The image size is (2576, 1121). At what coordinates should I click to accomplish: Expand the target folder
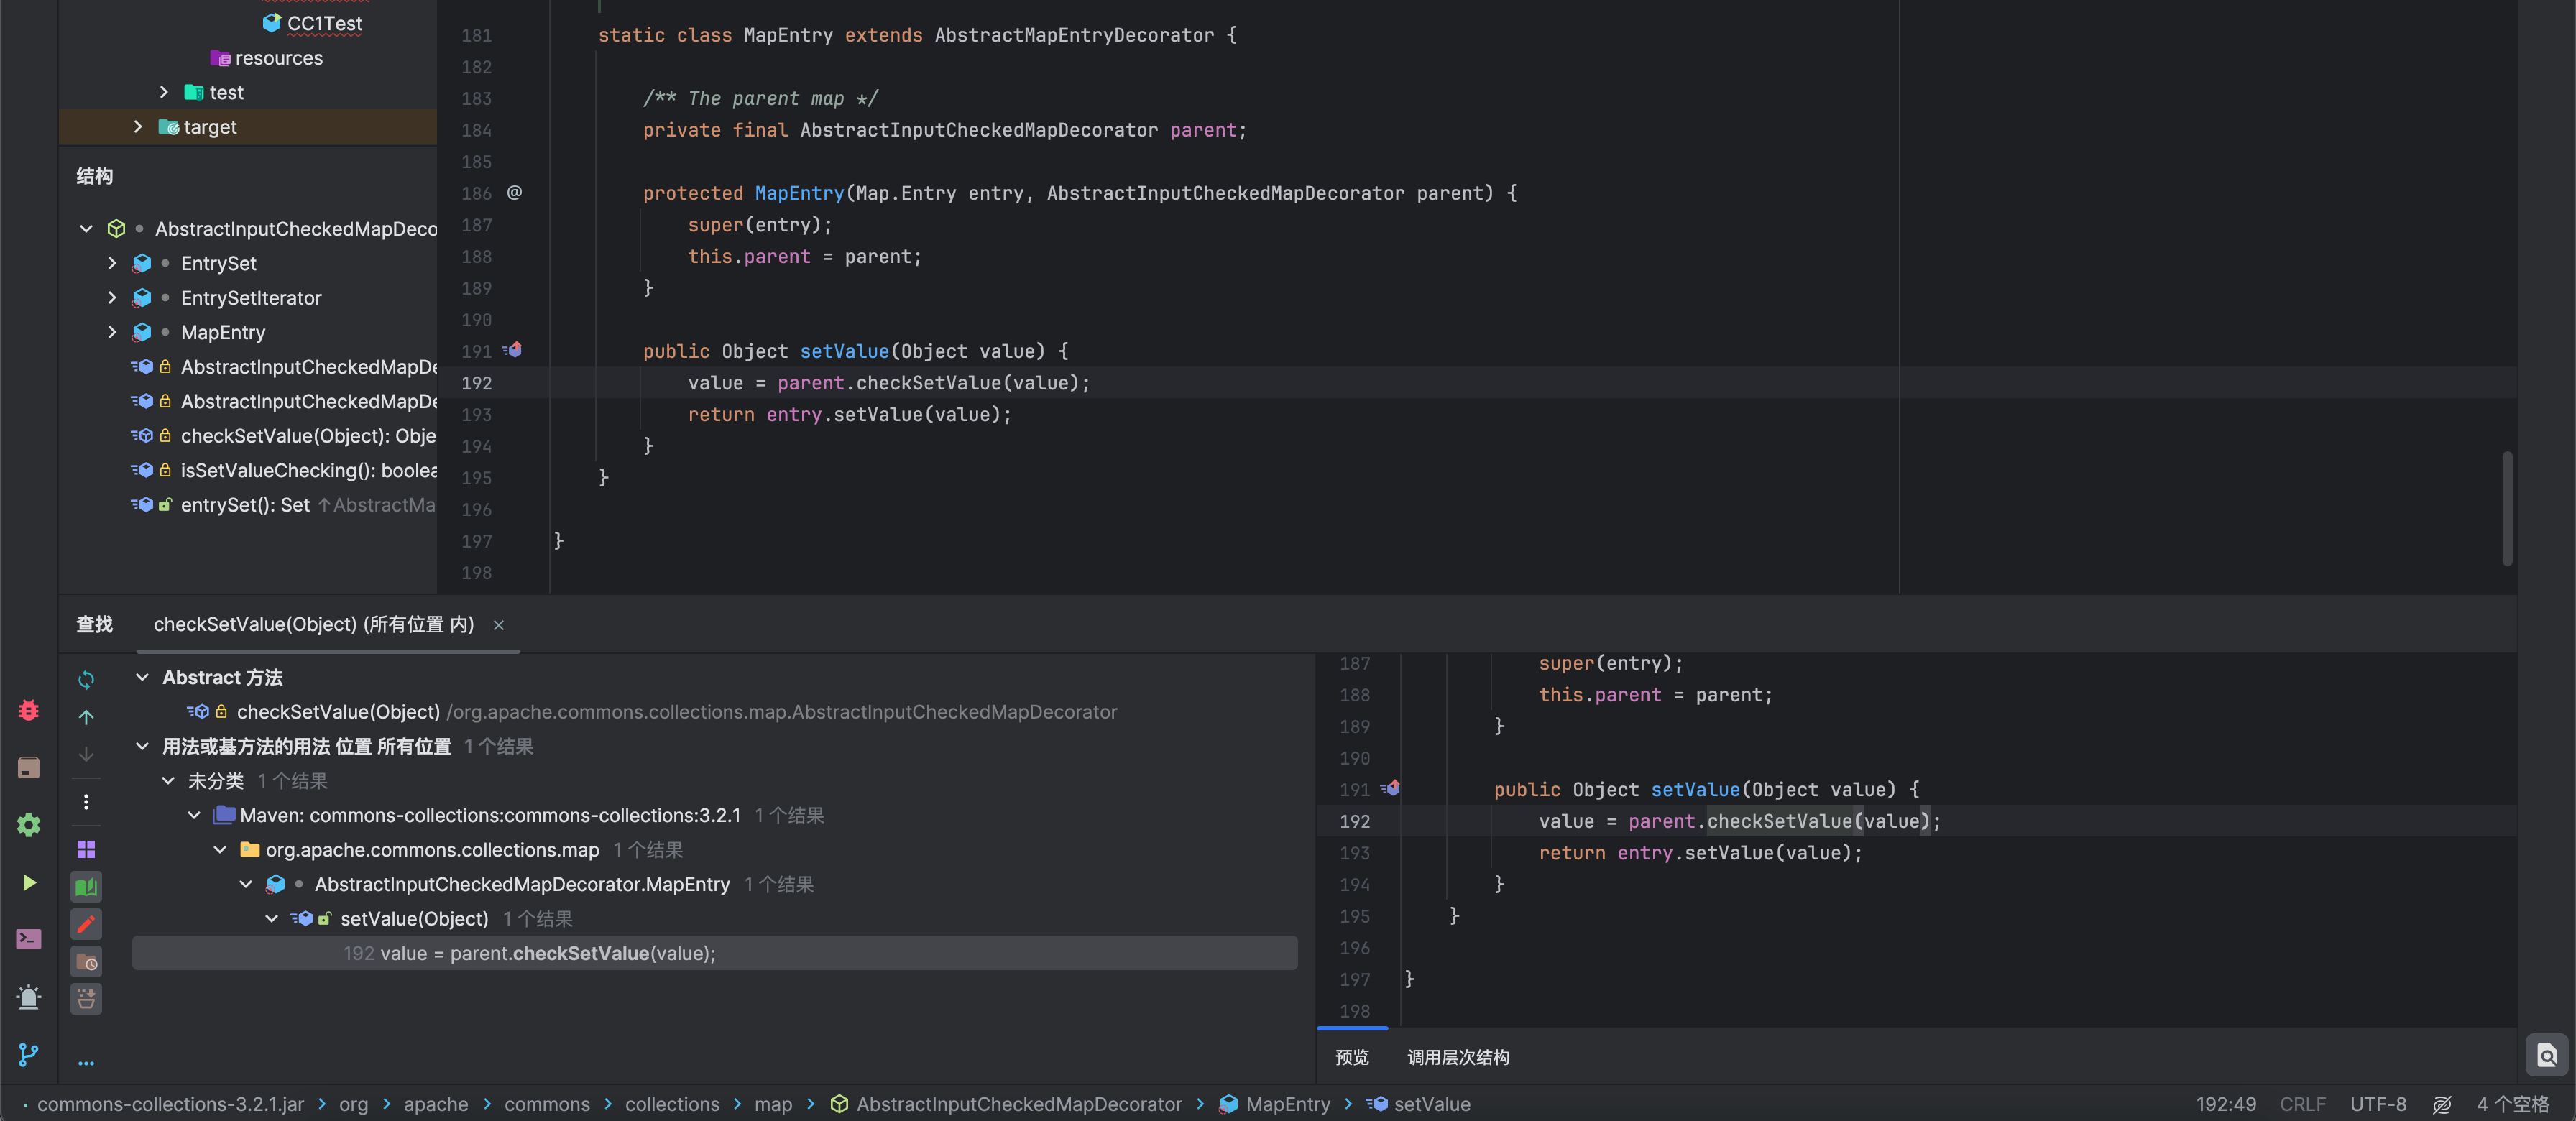138,127
